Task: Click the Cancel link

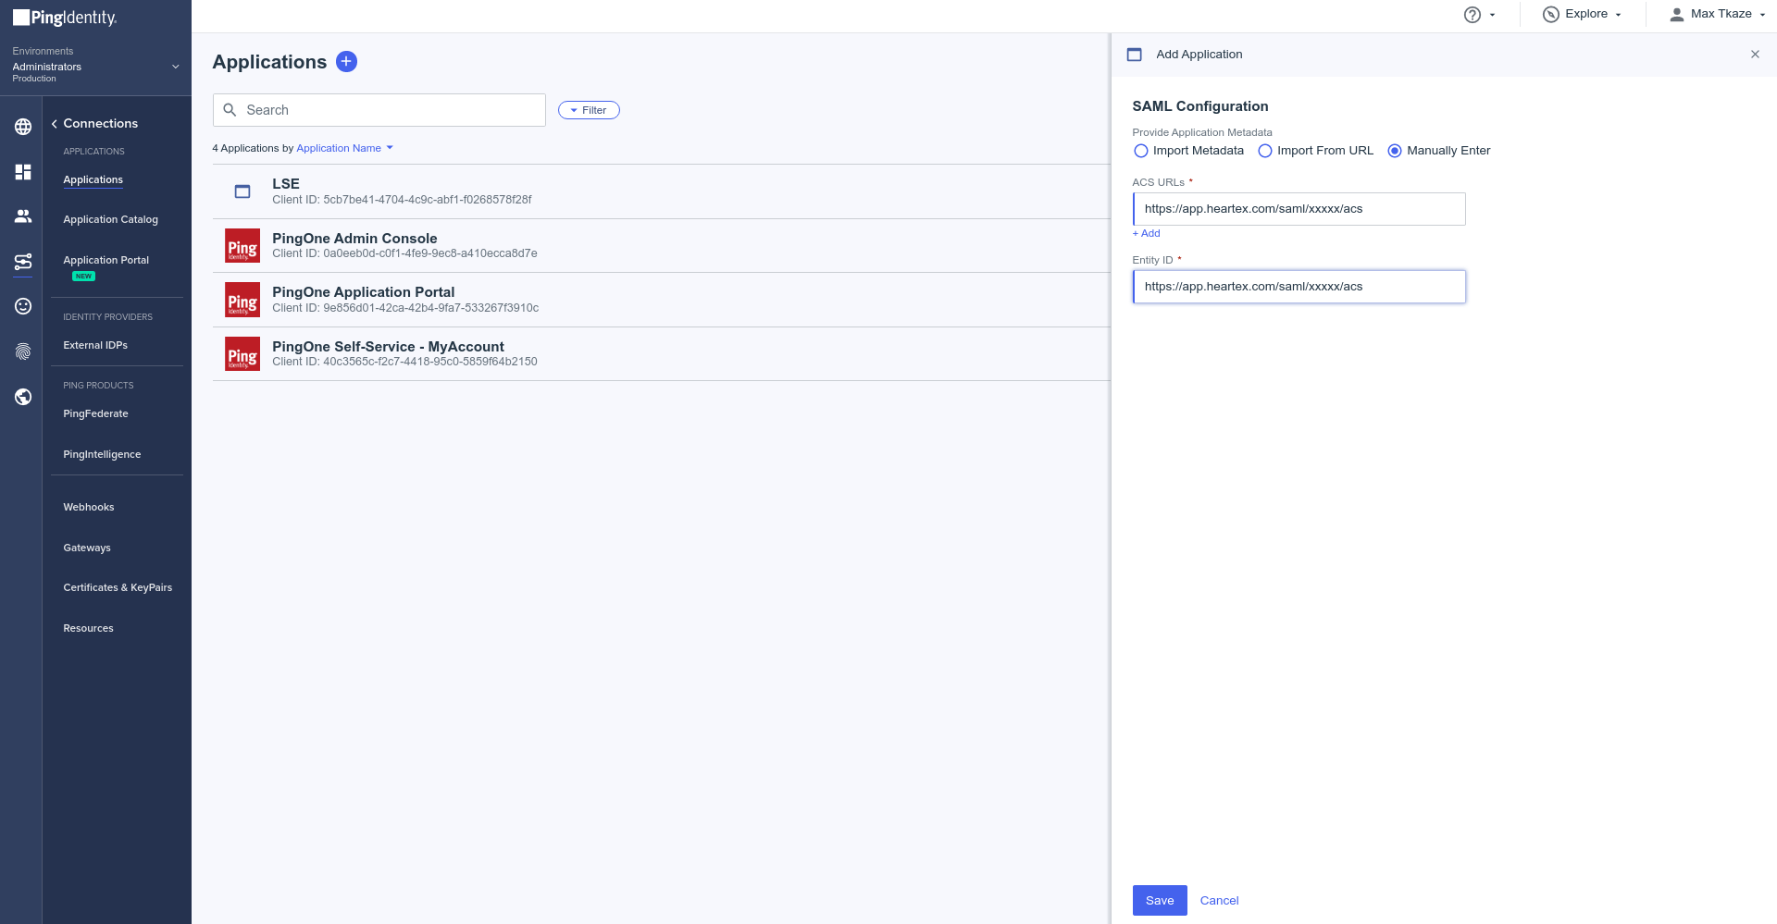Action: point(1219,900)
